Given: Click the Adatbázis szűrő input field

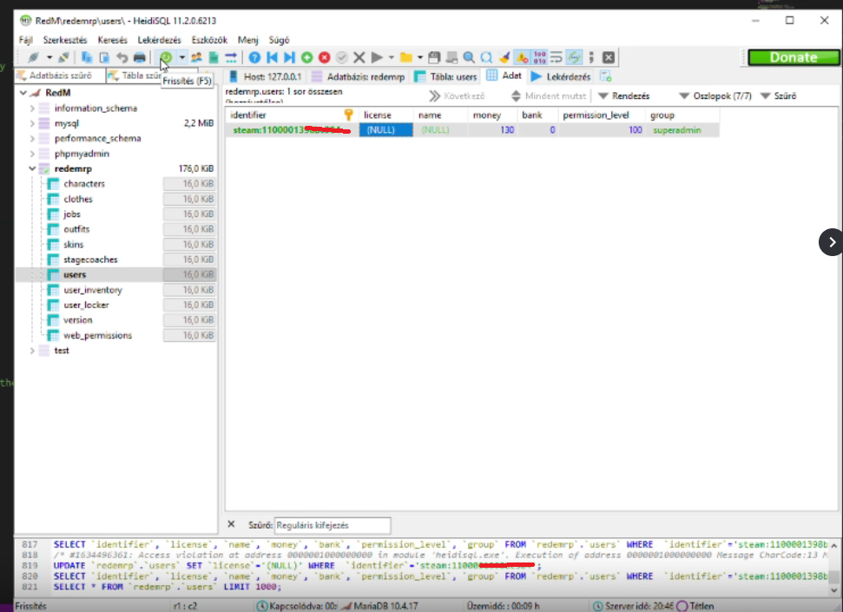Looking at the screenshot, I should tap(60, 76).
